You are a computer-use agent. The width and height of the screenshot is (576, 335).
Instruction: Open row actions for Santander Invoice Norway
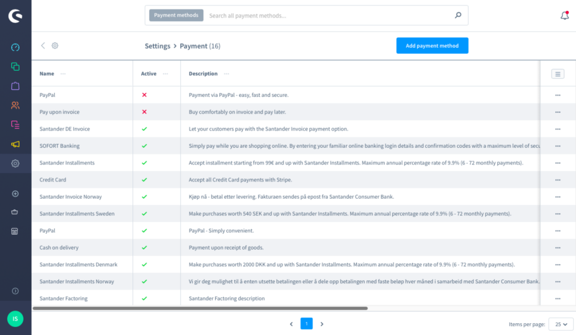pos(558,197)
